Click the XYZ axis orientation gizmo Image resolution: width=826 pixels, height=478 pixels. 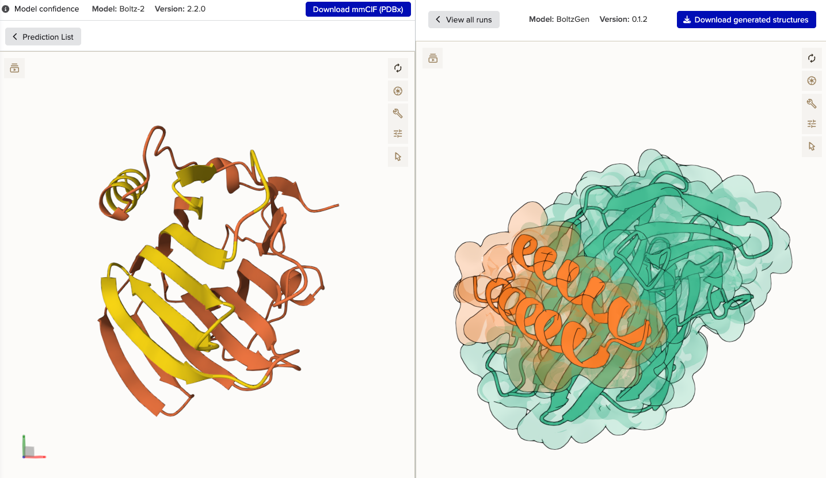coord(31,449)
